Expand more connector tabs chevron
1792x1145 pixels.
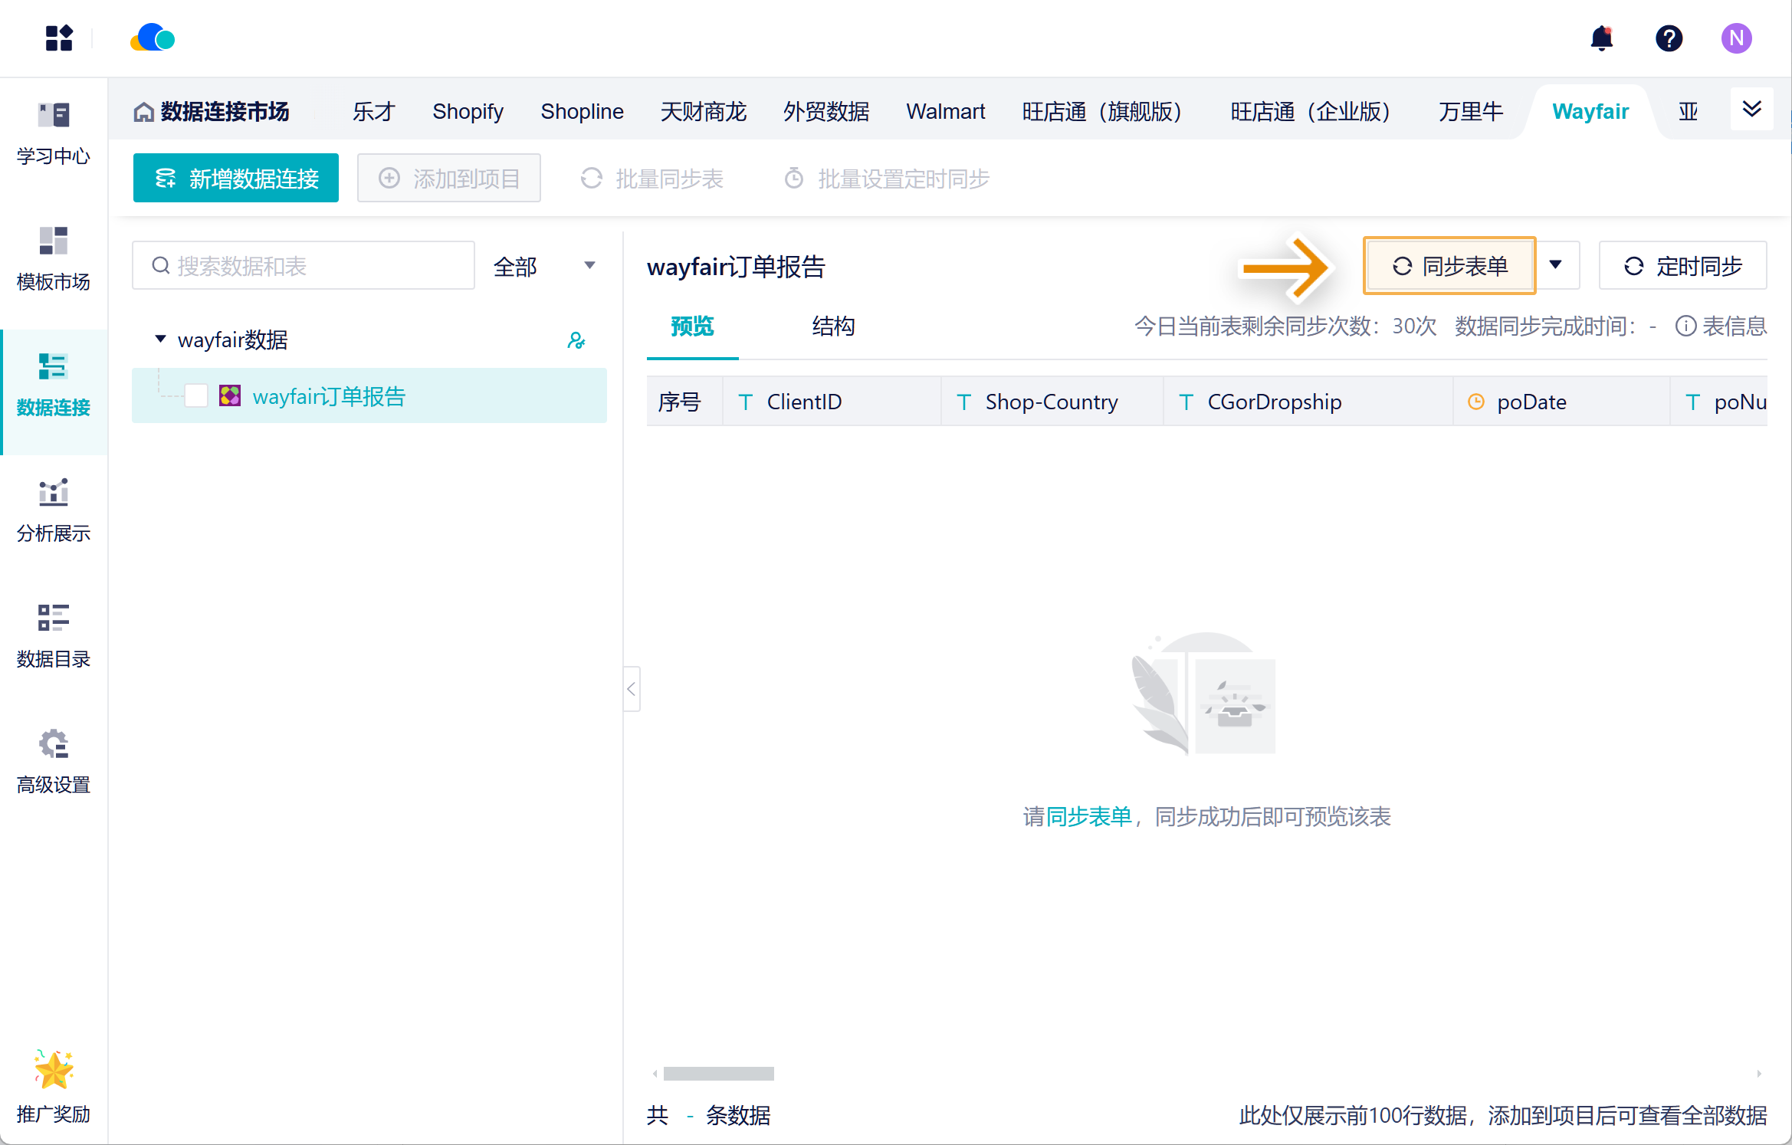(x=1751, y=110)
